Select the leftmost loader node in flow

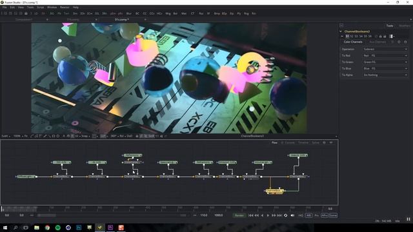tap(26, 177)
